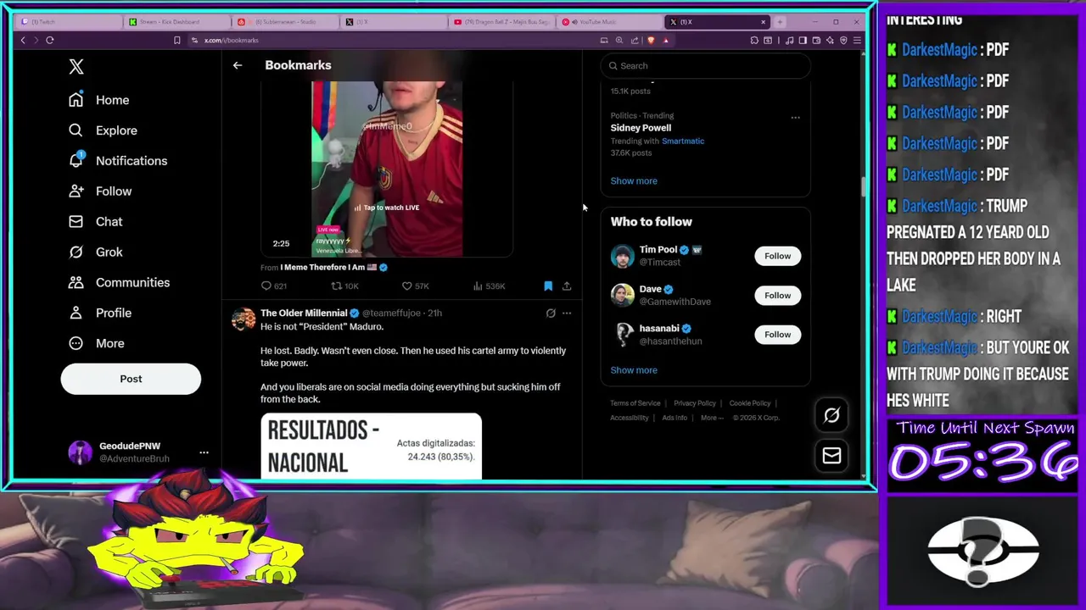Open a new browser tab with plus button

click(x=780, y=22)
